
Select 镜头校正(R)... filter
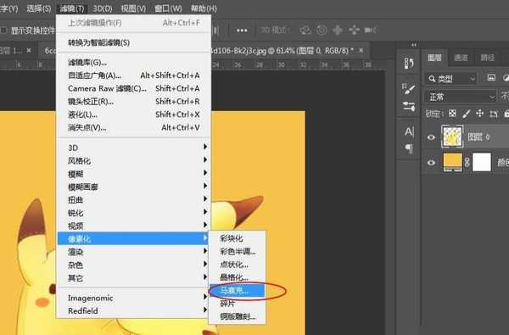tap(133, 101)
